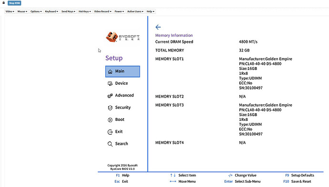The image size is (329, 187).
Task: Click the Search magnifier icon in sidebar
Action: click(110, 144)
